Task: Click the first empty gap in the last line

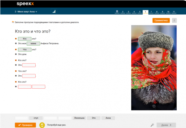Action: click(25, 87)
